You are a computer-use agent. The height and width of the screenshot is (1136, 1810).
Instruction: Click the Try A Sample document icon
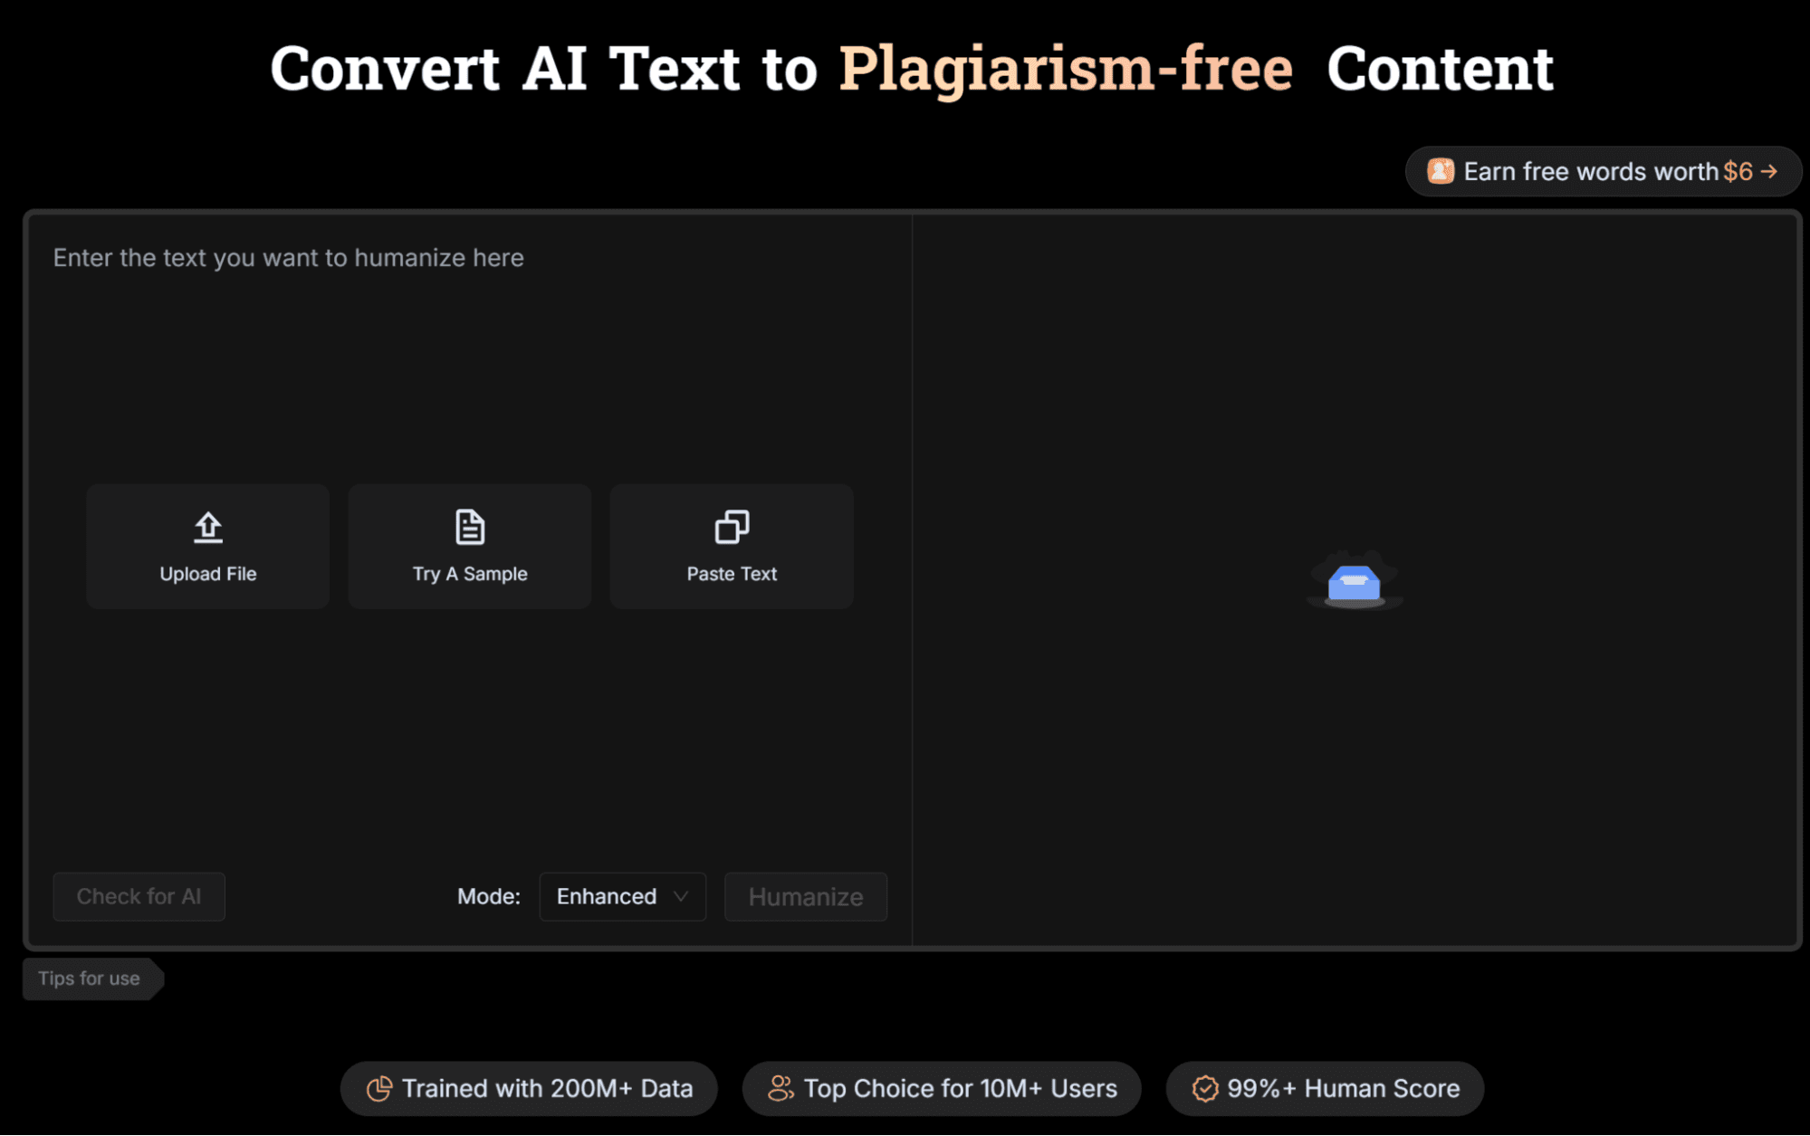coord(469,527)
